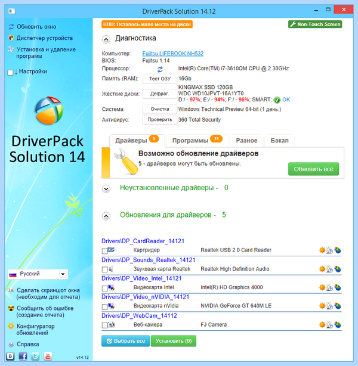Click the Дефраг. button
This screenshot has height=366, width=358.
pyautogui.click(x=160, y=94)
